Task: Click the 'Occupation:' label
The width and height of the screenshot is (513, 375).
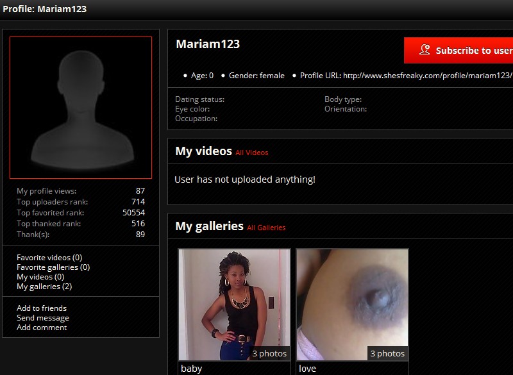Action: (196, 119)
